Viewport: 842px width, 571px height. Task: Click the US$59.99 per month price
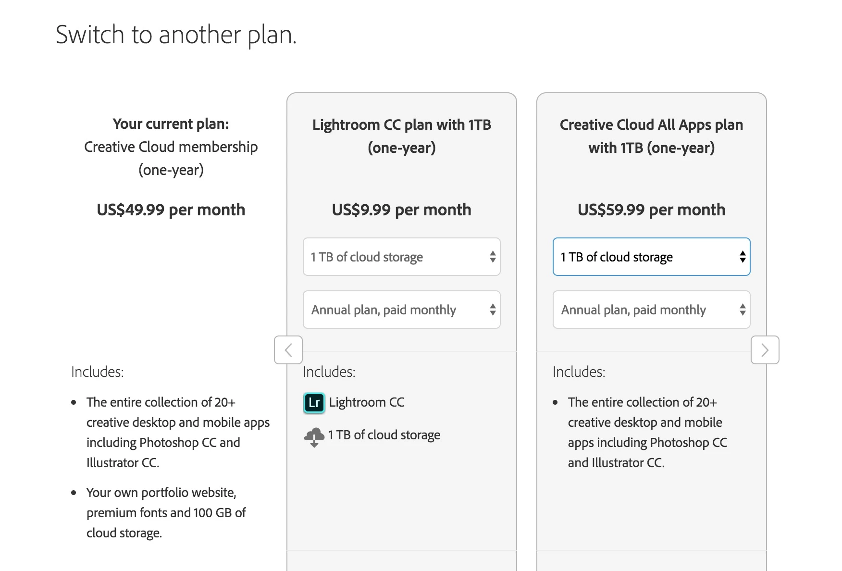click(651, 210)
